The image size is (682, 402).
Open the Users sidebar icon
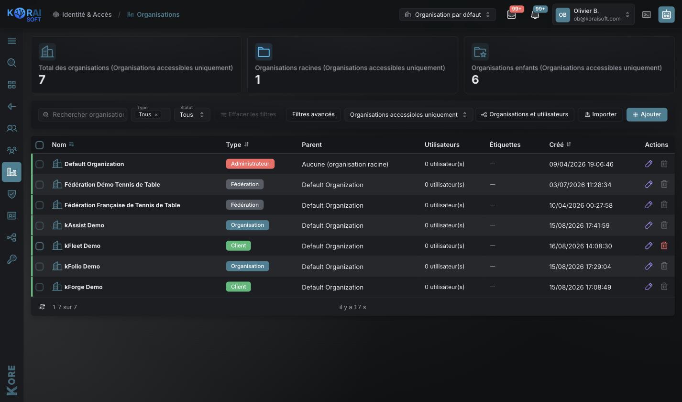(12, 128)
